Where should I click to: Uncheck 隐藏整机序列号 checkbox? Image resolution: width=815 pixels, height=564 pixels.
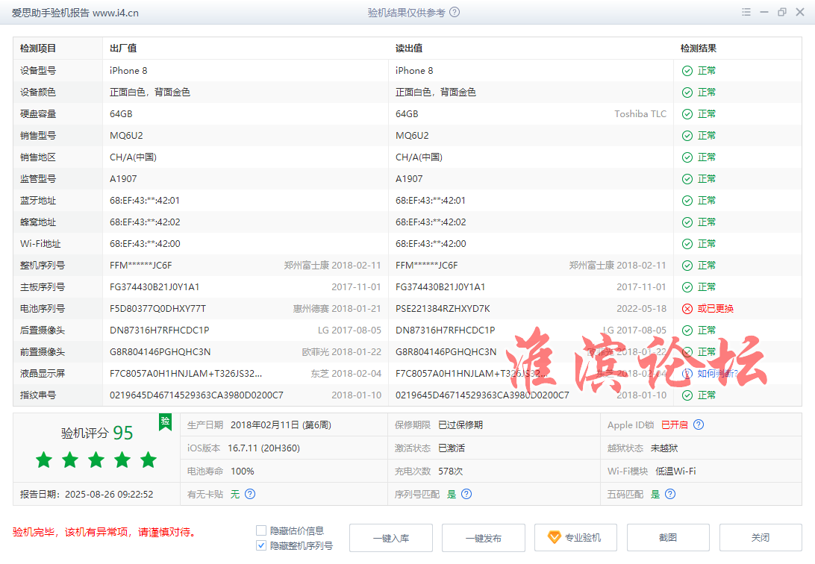[x=261, y=545]
